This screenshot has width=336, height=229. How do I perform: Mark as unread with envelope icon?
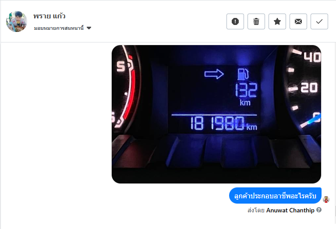(x=298, y=21)
